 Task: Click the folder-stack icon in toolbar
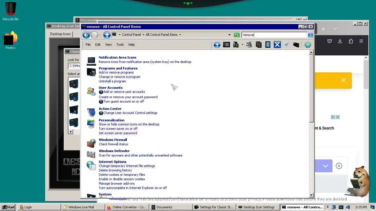[x=236, y=45]
